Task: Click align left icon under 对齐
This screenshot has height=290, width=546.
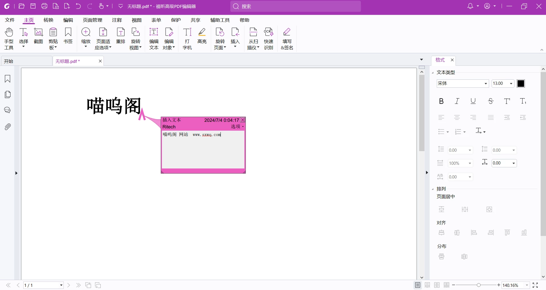Action: (474, 233)
